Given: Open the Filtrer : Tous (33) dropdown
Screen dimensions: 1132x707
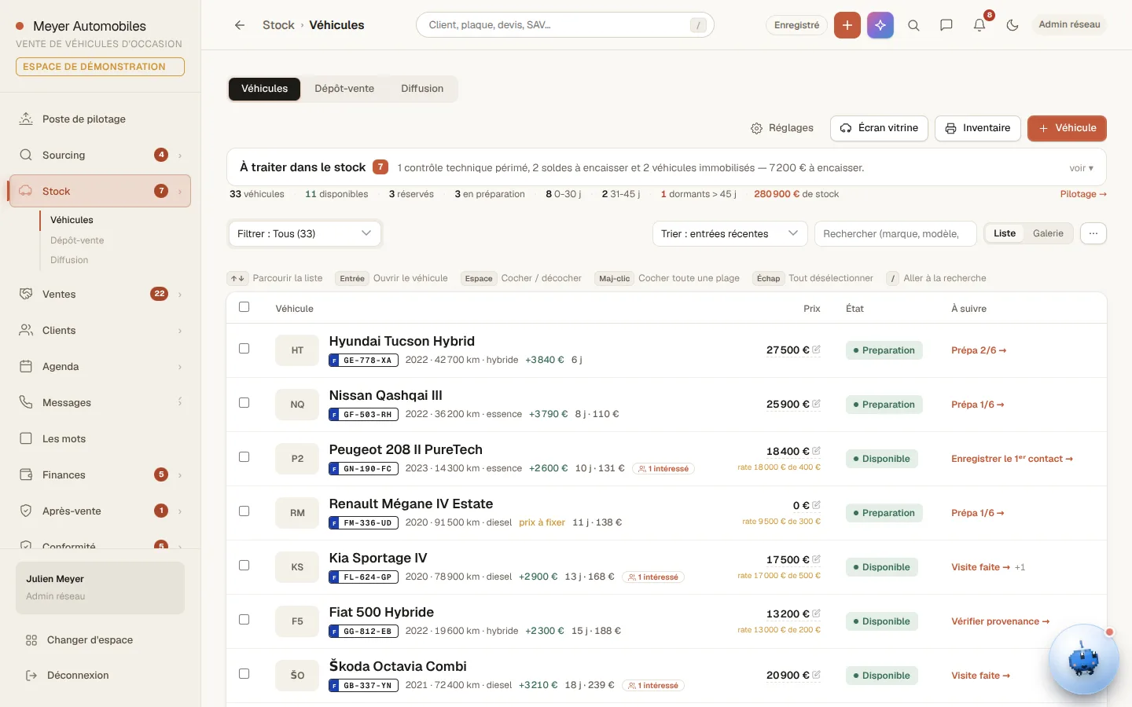Looking at the screenshot, I should point(305,233).
